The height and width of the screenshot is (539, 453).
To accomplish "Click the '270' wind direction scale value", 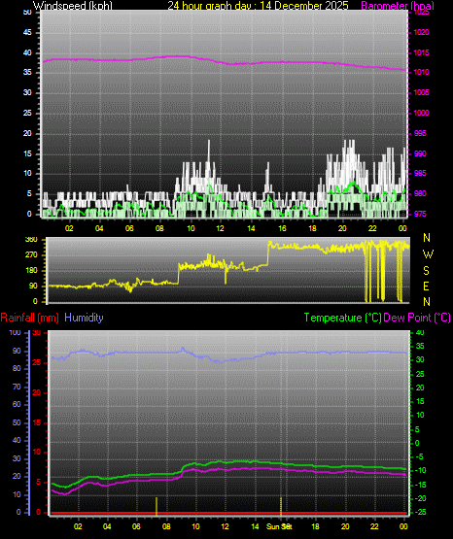I will (x=31, y=255).
